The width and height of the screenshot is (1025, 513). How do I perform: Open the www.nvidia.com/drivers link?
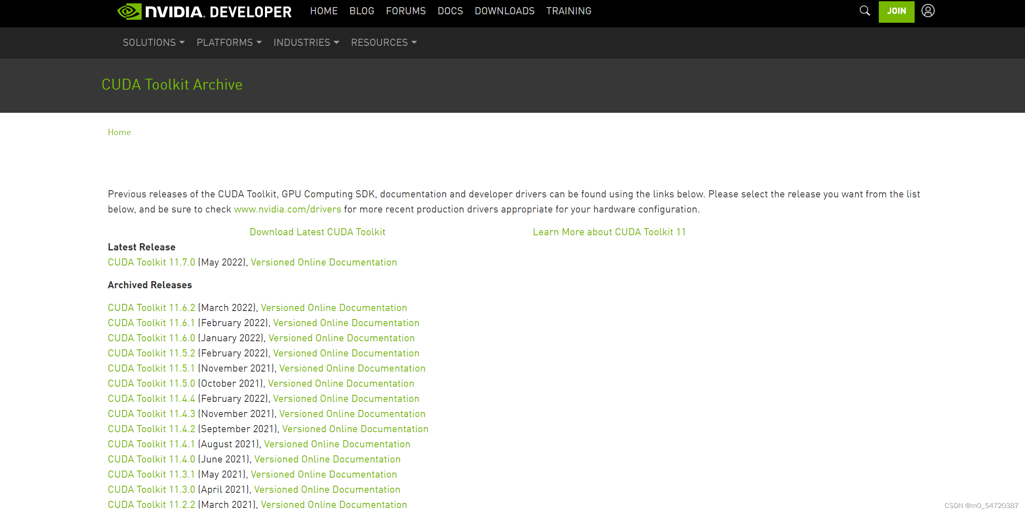tap(287, 209)
